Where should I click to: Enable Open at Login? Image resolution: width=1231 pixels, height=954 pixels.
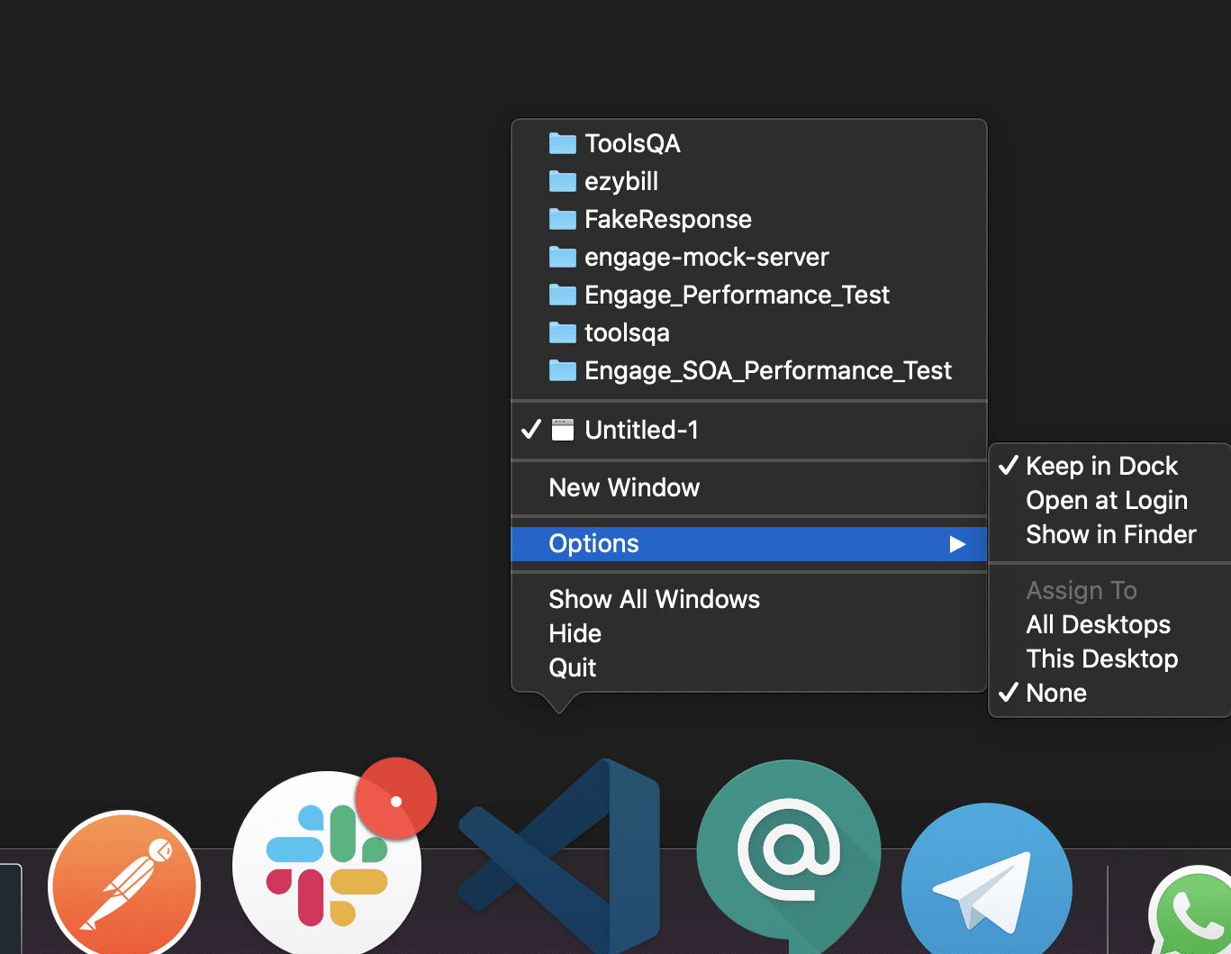pyautogui.click(x=1107, y=500)
